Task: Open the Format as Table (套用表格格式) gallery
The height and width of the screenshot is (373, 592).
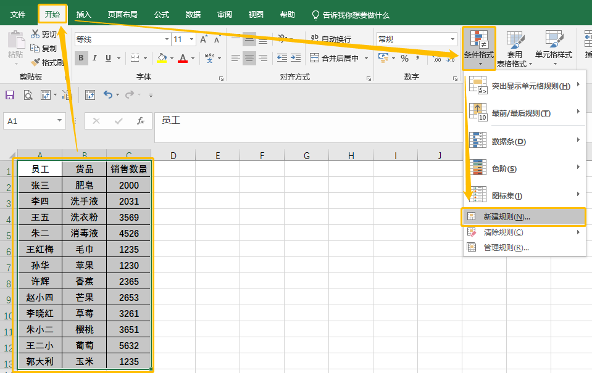Action: coord(514,49)
